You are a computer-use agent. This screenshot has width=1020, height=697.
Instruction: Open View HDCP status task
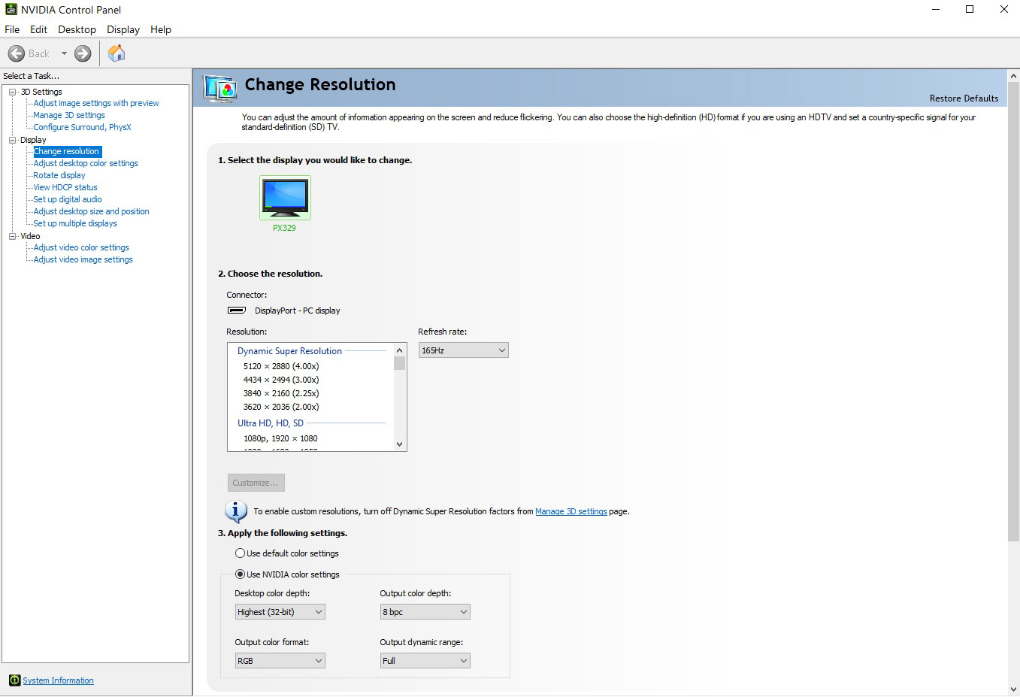coord(65,187)
